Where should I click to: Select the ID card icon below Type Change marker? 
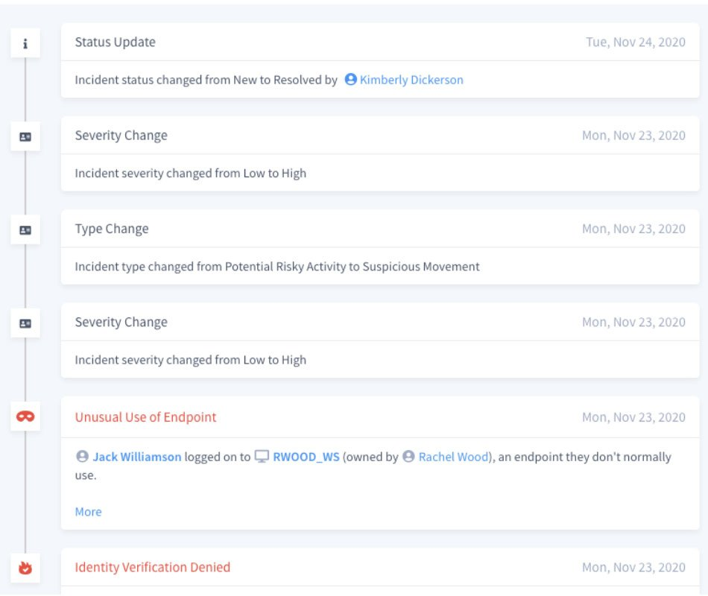pyautogui.click(x=25, y=323)
